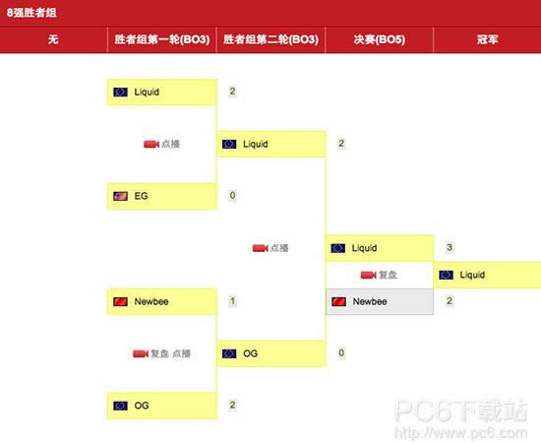Select 胜者组第一轮(BO3) column header
Screen dimensions: 541x443
[x=162, y=39]
